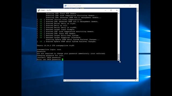Click 'You are required to change your password' line

click(x=71, y=54)
